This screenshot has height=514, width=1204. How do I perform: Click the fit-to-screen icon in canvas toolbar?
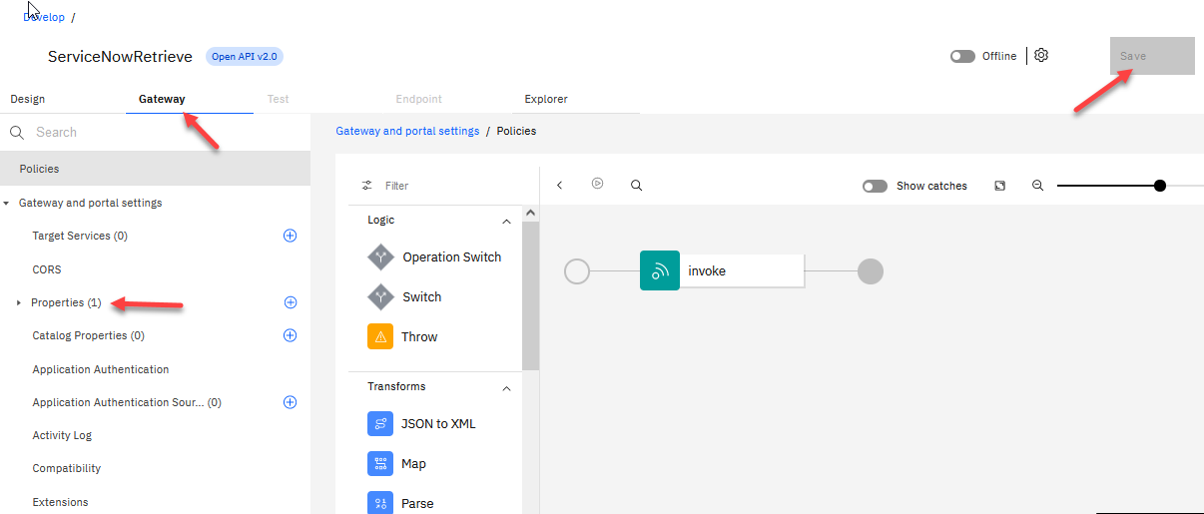[999, 186]
